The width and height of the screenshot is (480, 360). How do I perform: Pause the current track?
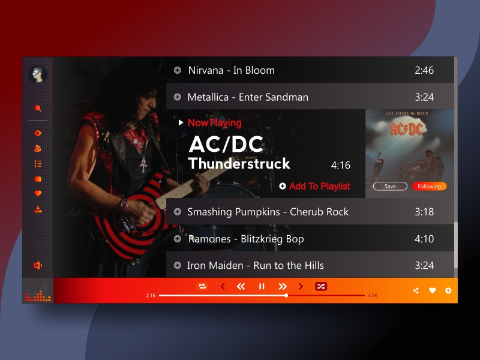point(262,287)
